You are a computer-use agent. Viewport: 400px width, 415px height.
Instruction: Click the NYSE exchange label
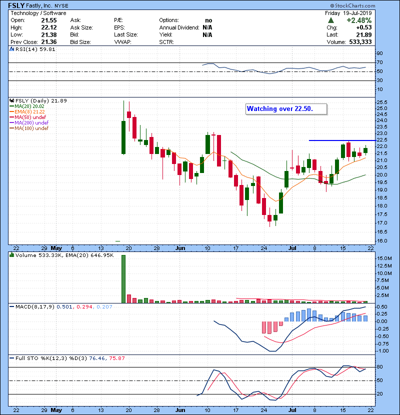(61, 6)
